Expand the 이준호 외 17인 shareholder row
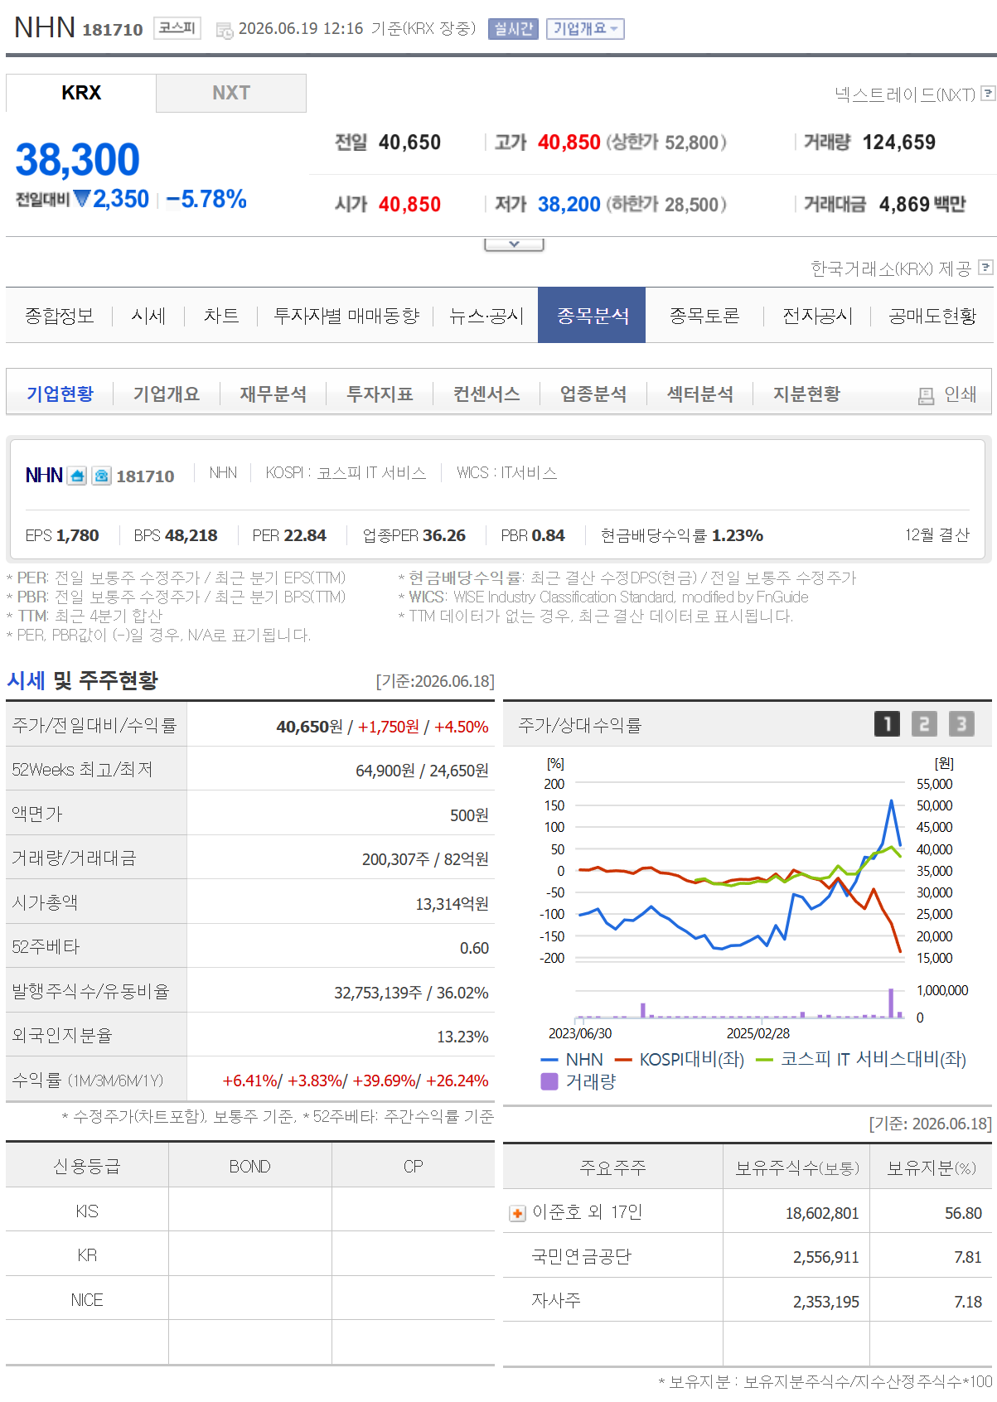 [517, 1214]
